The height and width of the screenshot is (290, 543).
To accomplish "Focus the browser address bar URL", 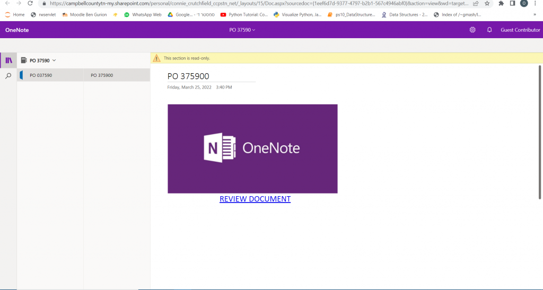I will 259,4.
